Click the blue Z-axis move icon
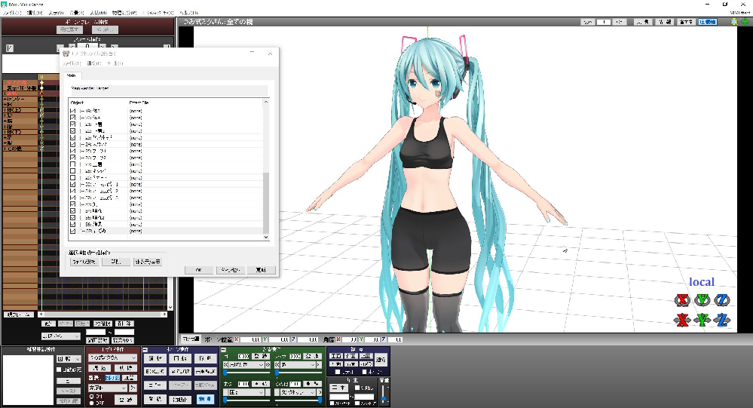The width and height of the screenshot is (753, 408). coord(722,321)
